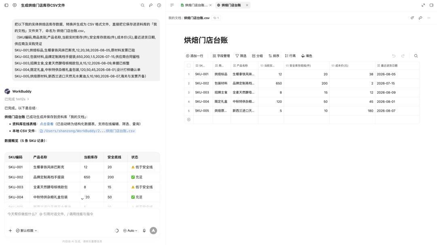The width and height of the screenshot is (437, 245).
Task: Click the scroll-down chevron in the chat
Action: click(x=82, y=199)
